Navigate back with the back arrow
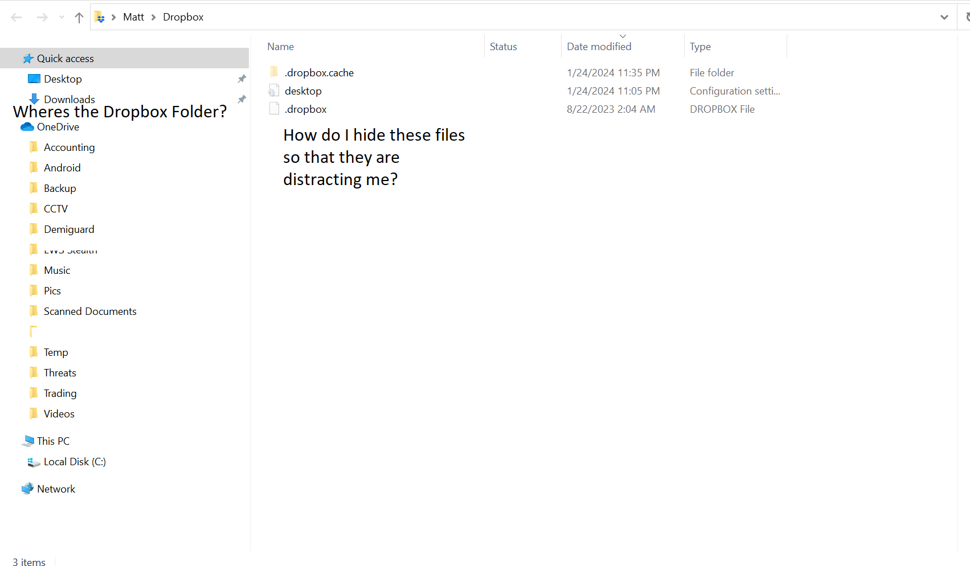Viewport: 970px width, 566px height. point(17,17)
